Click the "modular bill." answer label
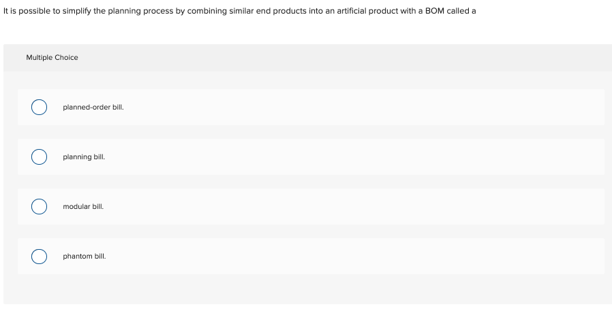Viewport: 612px width, 326px height. [83, 206]
